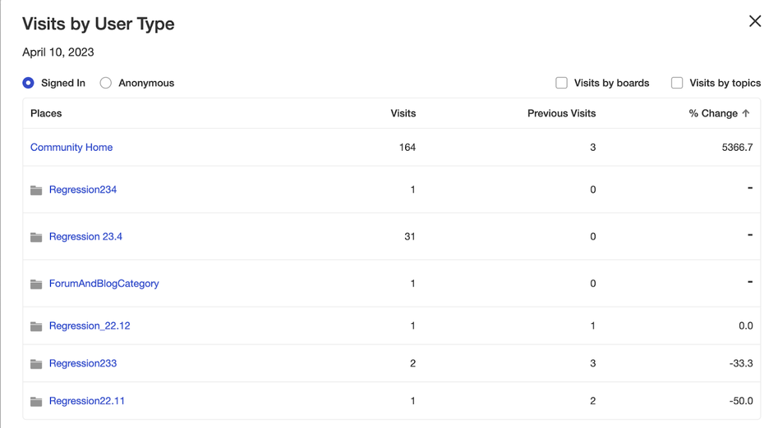The width and height of the screenshot is (769, 428).
Task: Close the Visits by User Type dialog
Action: point(755,21)
